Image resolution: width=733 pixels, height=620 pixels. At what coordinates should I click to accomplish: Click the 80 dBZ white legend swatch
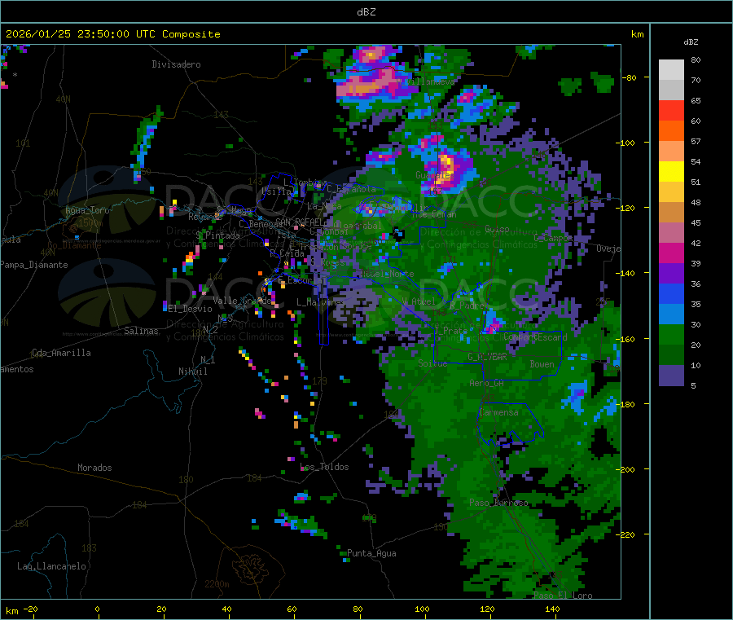point(671,70)
